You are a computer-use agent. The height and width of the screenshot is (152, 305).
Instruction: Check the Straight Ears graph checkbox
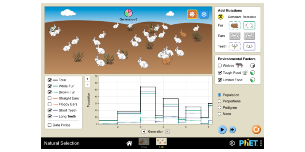click(50, 98)
